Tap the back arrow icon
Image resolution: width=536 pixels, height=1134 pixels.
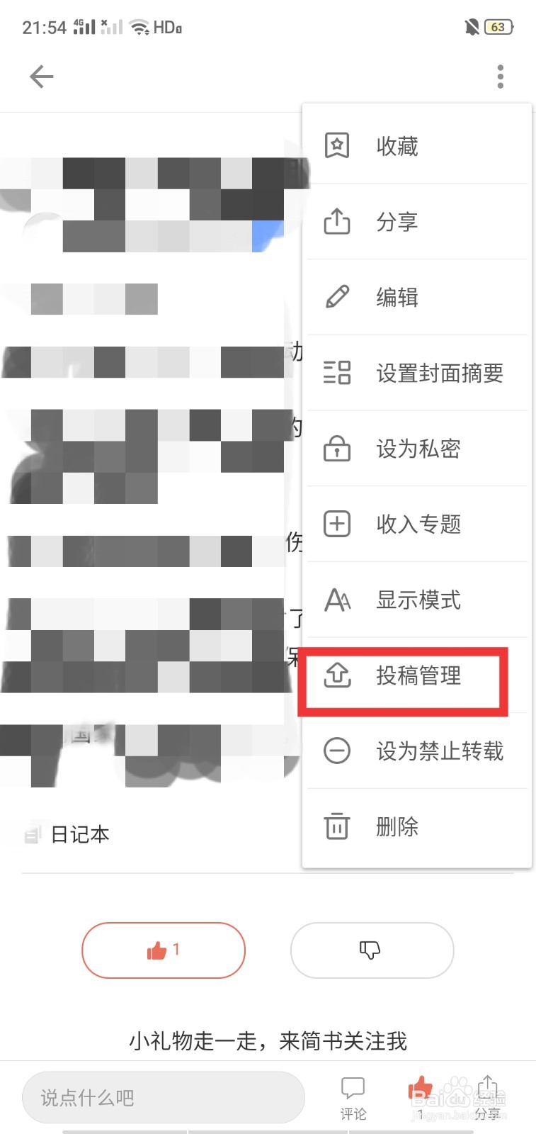click(42, 77)
